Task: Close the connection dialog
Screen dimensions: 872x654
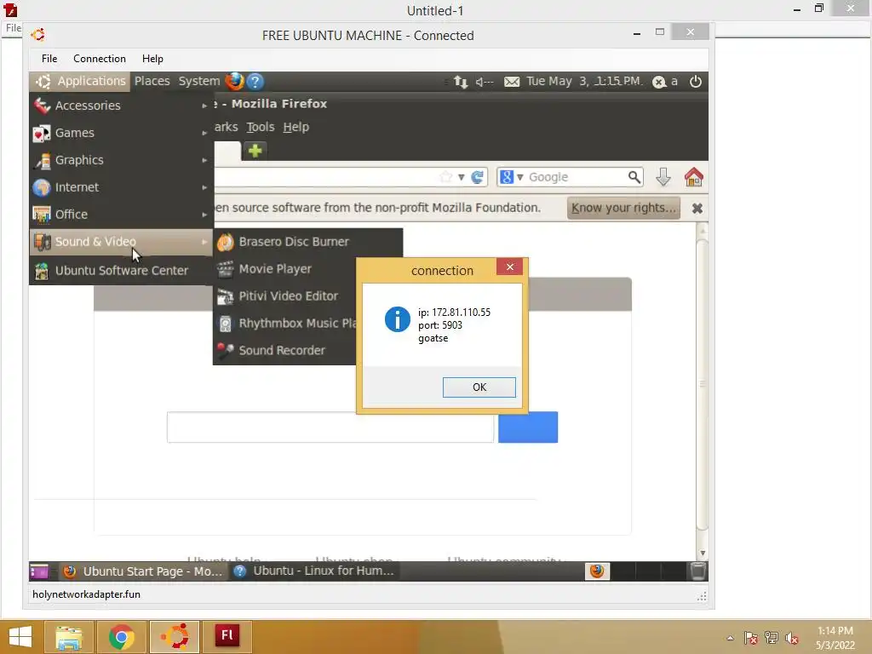Action: point(509,267)
